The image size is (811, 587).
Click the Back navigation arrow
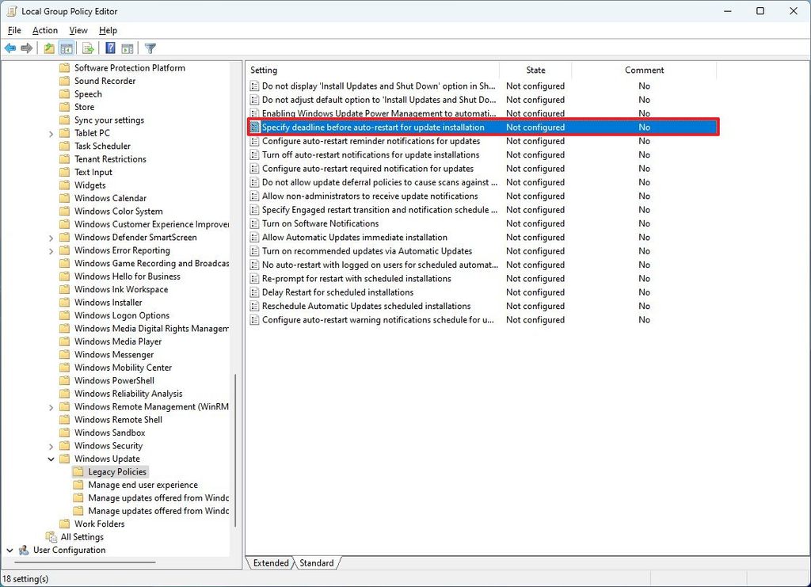pos(10,48)
